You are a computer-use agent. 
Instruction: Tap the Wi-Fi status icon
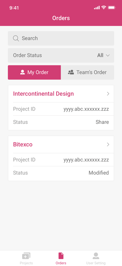pyautogui.click(x=104, y=8)
